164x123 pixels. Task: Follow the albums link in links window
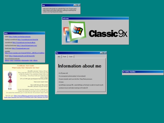[7, 60]
